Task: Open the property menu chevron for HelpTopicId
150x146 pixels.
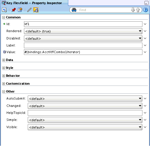Action: [145, 113]
